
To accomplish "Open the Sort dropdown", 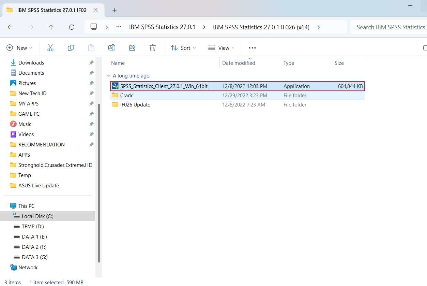I will (183, 48).
